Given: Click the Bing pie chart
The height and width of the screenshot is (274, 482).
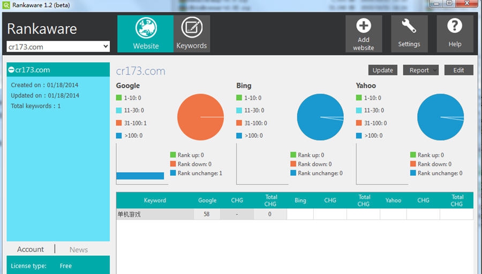Looking at the screenshot, I should point(320,117).
